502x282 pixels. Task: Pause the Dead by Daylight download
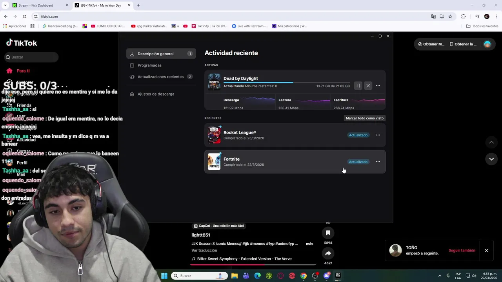[x=358, y=86]
